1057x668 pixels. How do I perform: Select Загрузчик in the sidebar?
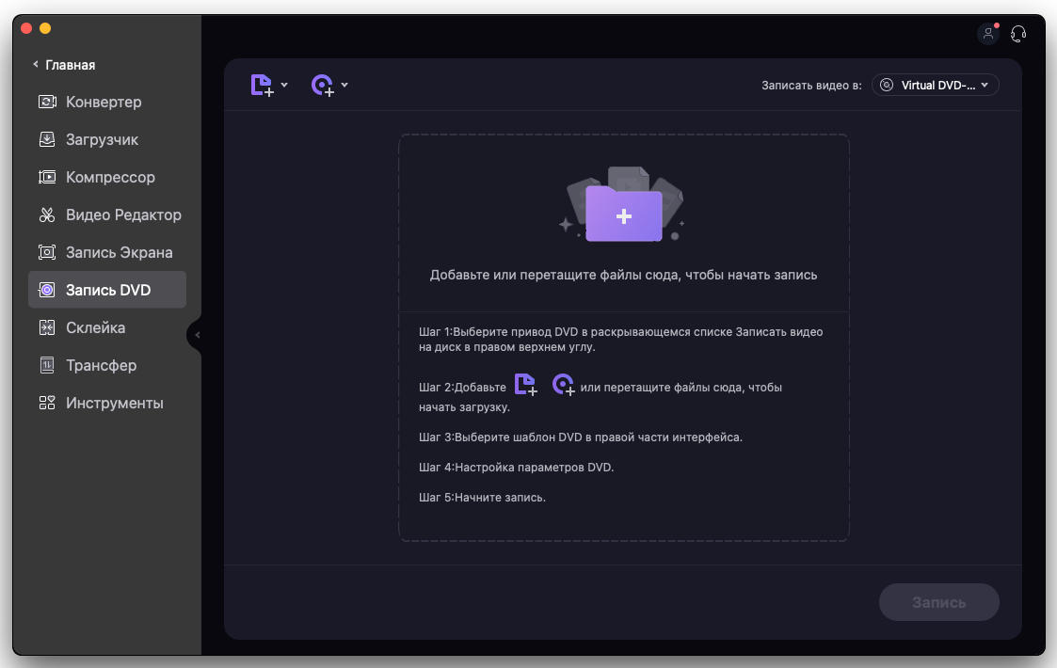[102, 139]
